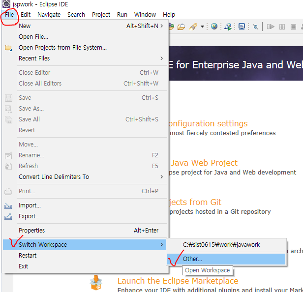This screenshot has width=303, height=292.
Task: Click the stacked disks icon beside Save All
Action: (x=8, y=119)
